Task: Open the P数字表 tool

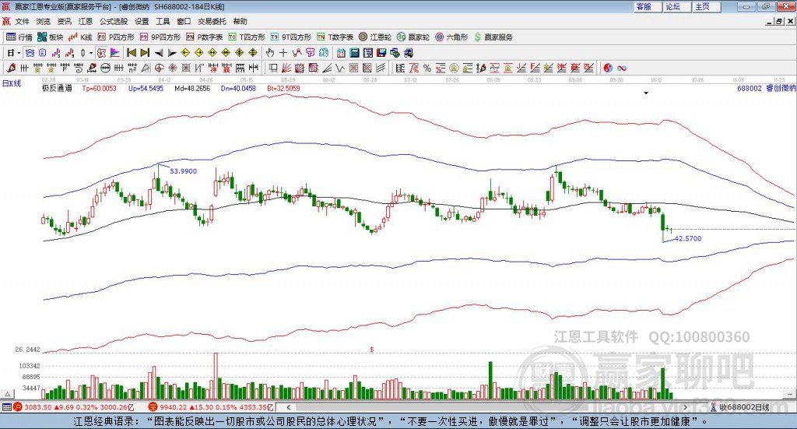Action: click(x=205, y=37)
